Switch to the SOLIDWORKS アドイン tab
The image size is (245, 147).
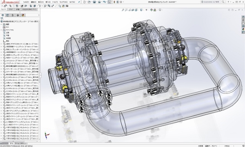pyautogui.click(x=29, y=9)
